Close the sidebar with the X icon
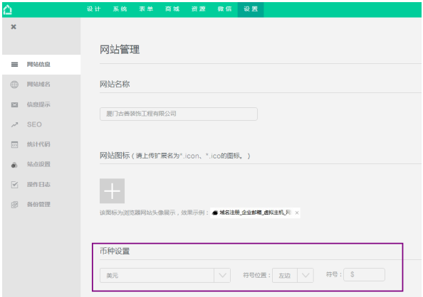The height and width of the screenshot is (297, 423). (x=14, y=27)
